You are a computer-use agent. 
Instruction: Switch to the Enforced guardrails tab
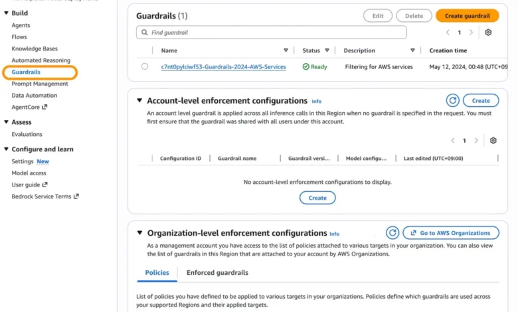click(x=217, y=273)
